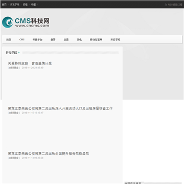Go to 首页 in top dark bar

pos(4,5)
